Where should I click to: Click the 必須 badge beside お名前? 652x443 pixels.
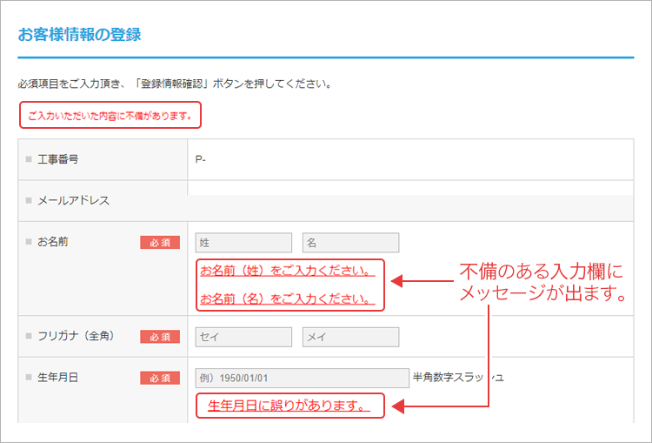(x=160, y=243)
